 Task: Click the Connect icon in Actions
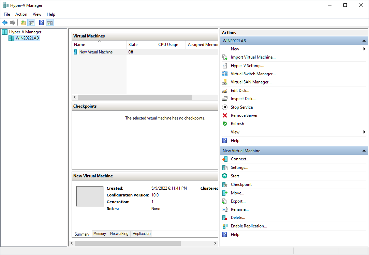225,159
